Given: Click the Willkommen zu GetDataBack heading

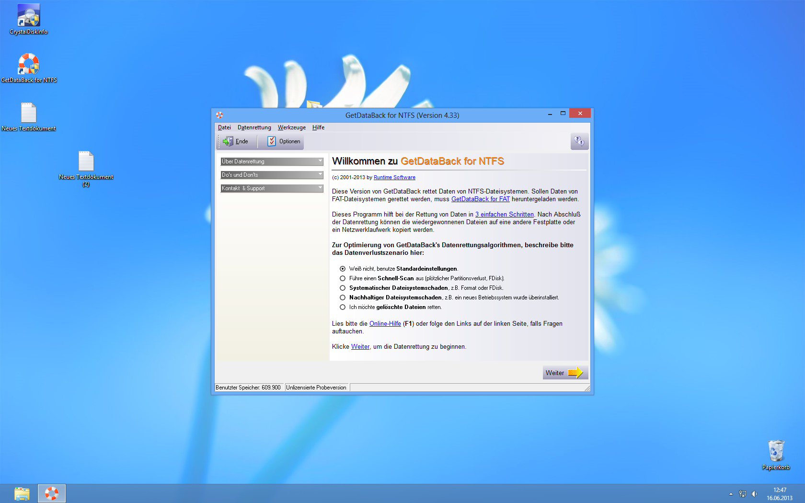Looking at the screenshot, I should pos(418,161).
